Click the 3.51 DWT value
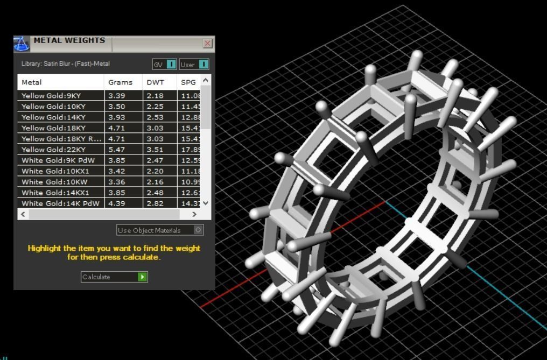The width and height of the screenshot is (547, 360). [x=155, y=150]
